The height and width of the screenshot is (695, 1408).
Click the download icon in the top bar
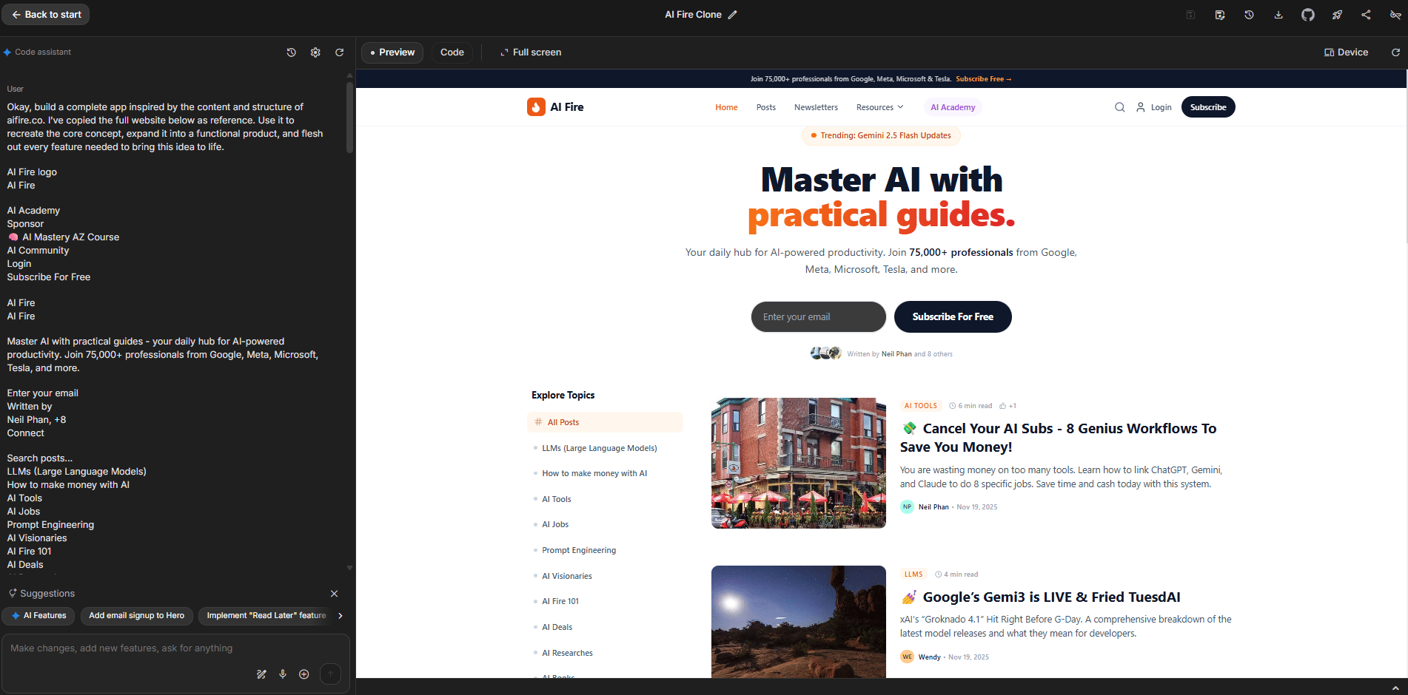point(1278,15)
